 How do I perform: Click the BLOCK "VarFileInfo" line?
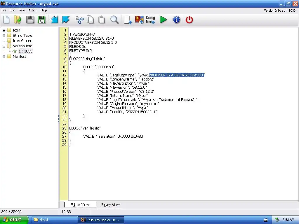coord(85,128)
